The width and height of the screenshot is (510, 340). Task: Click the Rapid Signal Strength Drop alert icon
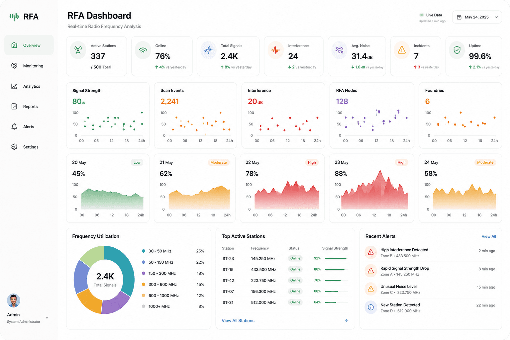pos(371,271)
